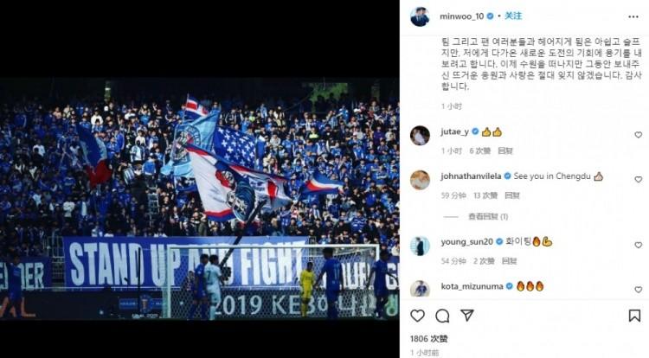Open the minwoo_10 username link
This screenshot has height=358, width=649.
pos(461,16)
